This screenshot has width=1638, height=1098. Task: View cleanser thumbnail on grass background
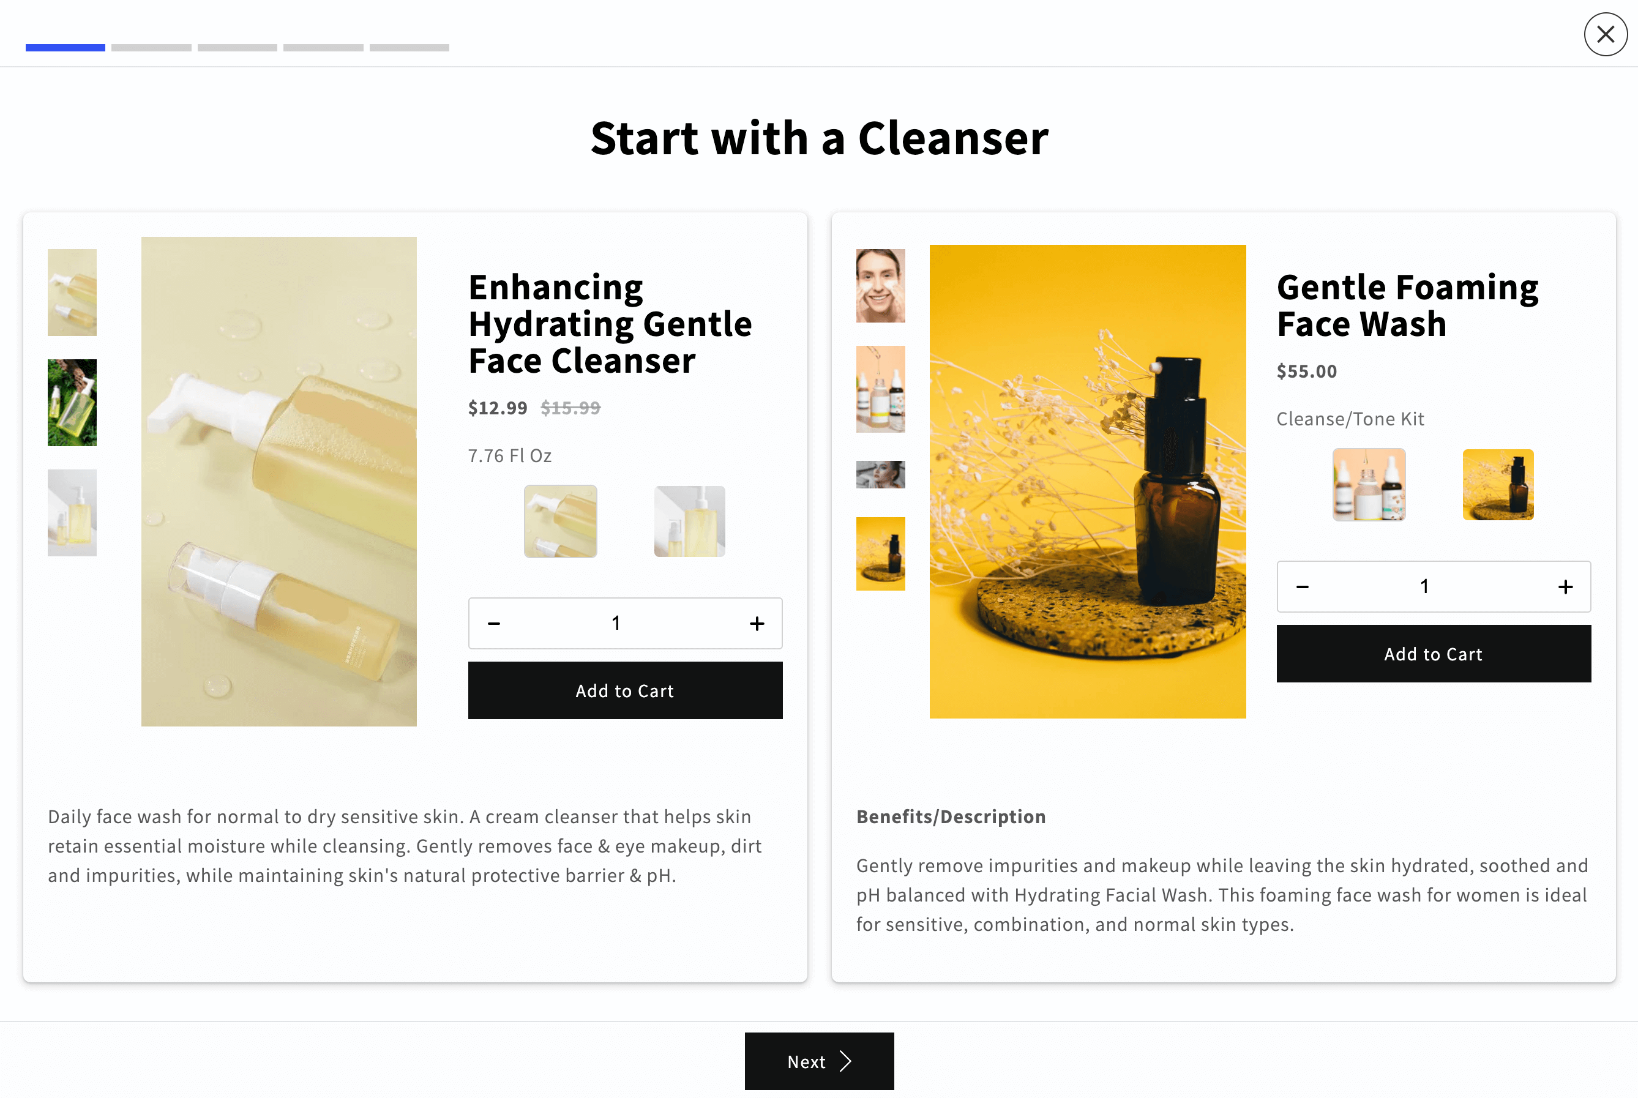72,403
